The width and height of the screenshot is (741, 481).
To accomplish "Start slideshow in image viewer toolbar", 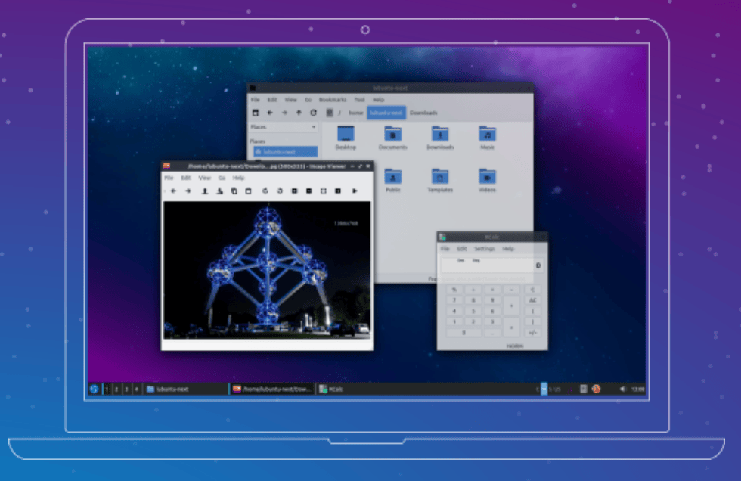I will coord(355,191).
